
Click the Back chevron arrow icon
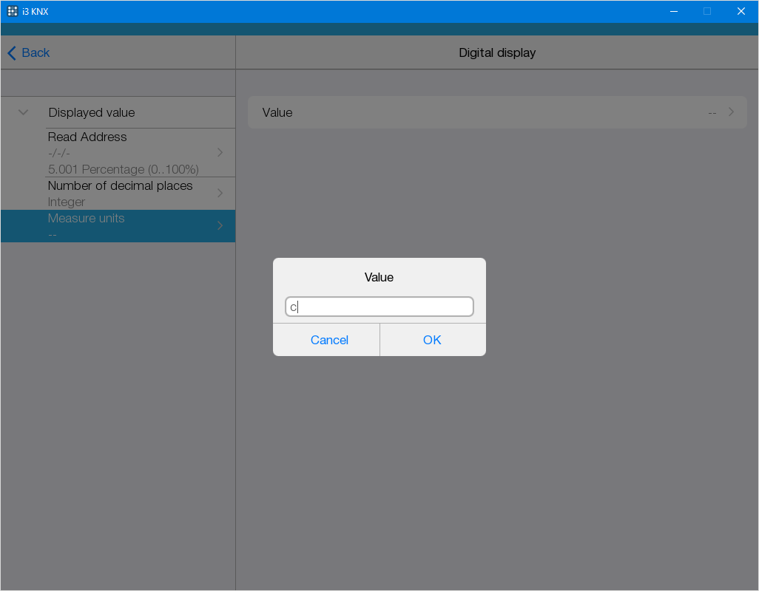point(11,53)
